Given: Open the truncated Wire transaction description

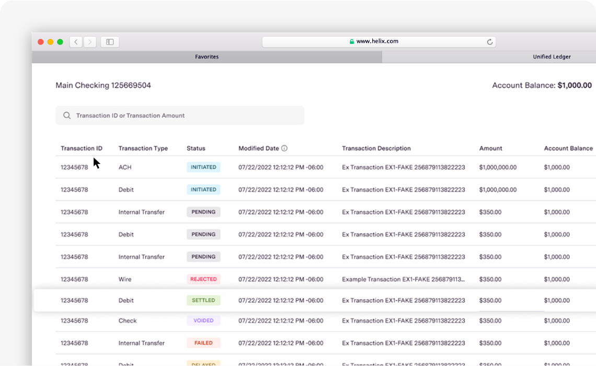Looking at the screenshot, I should point(403,279).
